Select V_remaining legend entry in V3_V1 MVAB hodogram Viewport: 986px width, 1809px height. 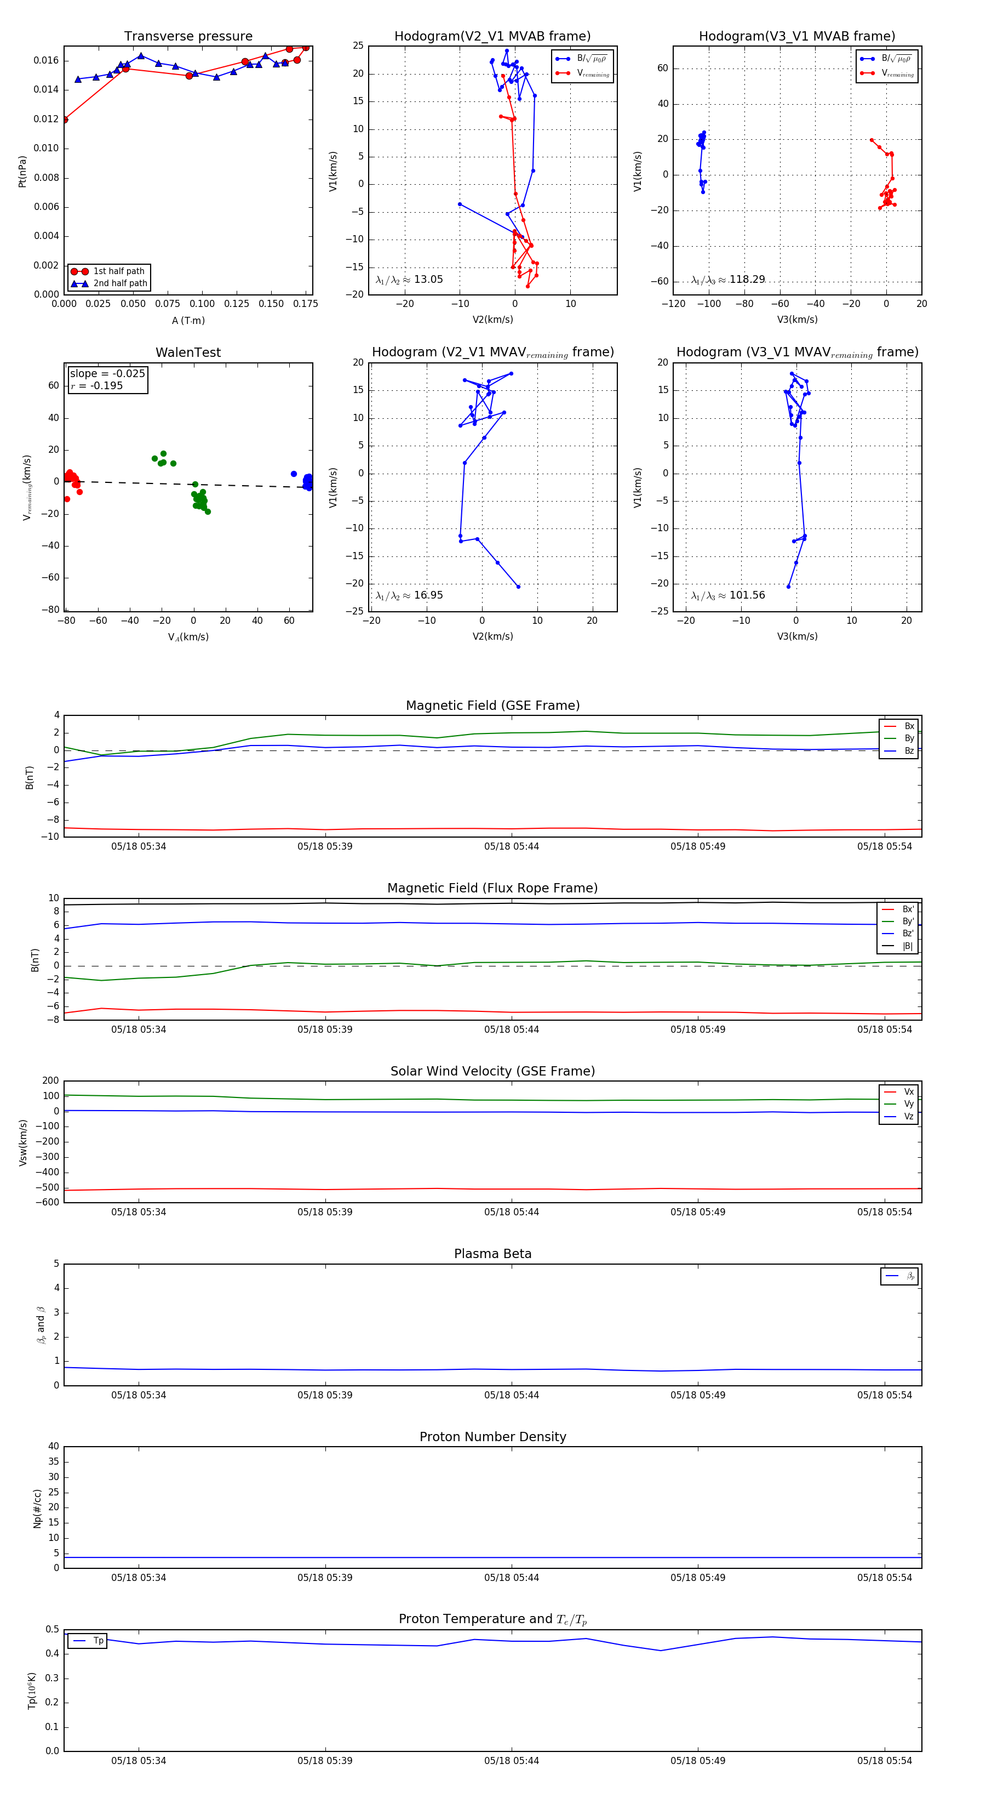[886, 73]
